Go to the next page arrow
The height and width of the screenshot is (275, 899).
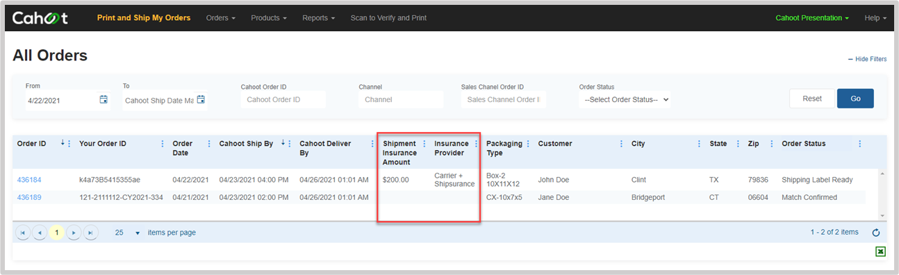pyautogui.click(x=74, y=233)
